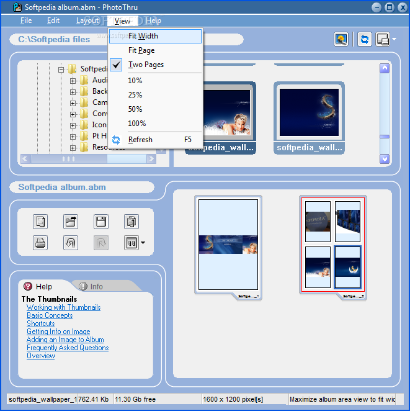The width and height of the screenshot is (410, 411).
Task: Click the red Help question mark icon
Action: pyautogui.click(x=28, y=286)
